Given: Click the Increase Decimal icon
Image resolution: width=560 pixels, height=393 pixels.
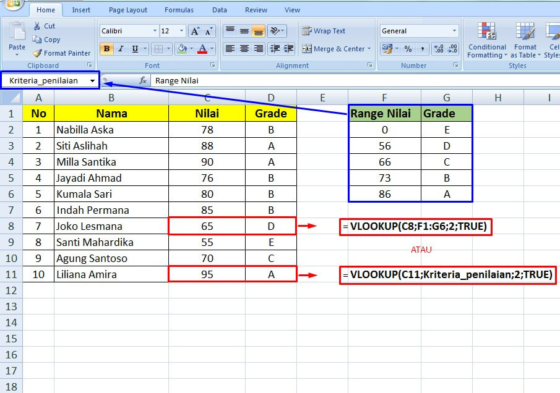Looking at the screenshot, I should 439,48.
